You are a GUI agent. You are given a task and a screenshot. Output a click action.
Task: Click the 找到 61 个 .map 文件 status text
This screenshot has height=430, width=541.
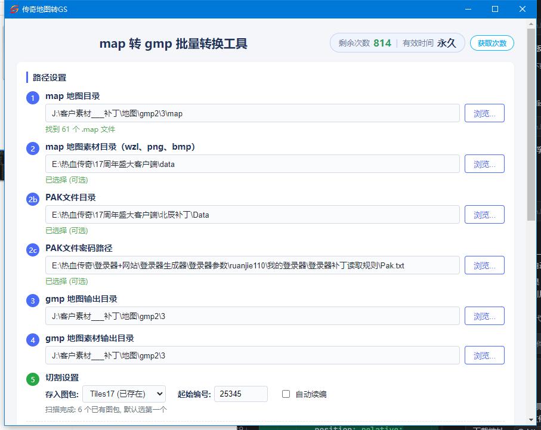tap(80, 129)
